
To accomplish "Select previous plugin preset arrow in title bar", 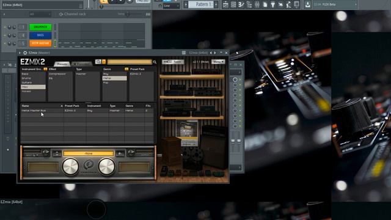I will coord(211,53).
